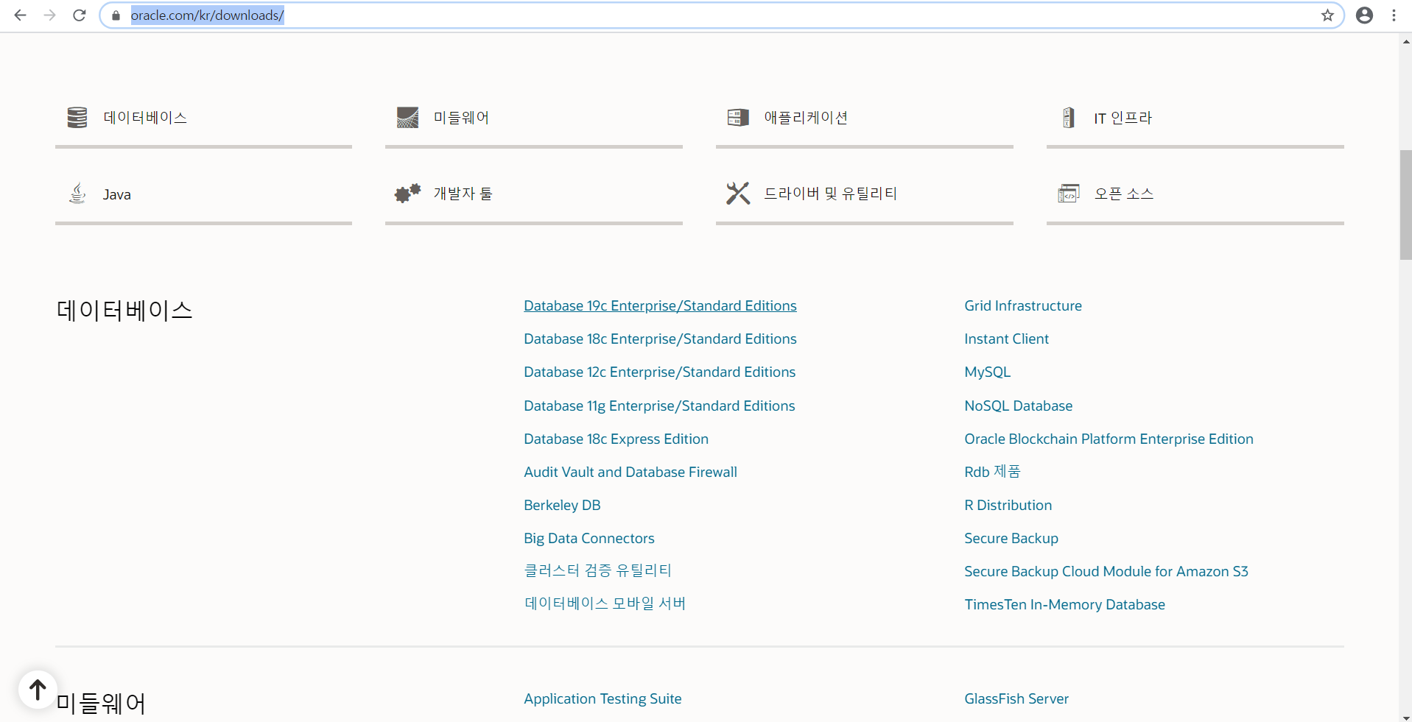Screen dimensions: 1412x722
Task: Click the scrollbar up arrow
Action: [1405, 42]
